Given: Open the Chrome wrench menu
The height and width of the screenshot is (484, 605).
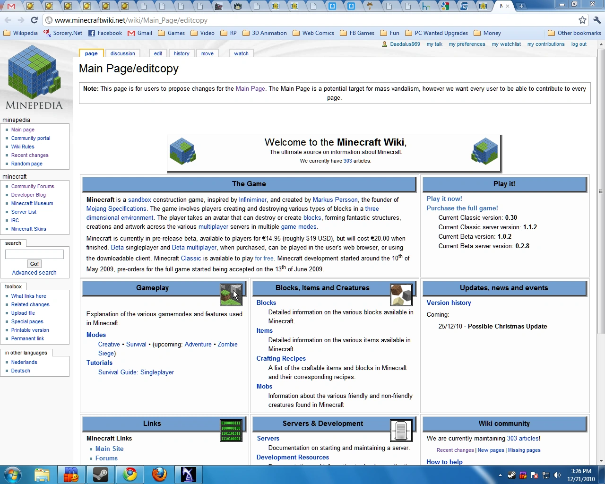Looking at the screenshot, I should coord(596,20).
